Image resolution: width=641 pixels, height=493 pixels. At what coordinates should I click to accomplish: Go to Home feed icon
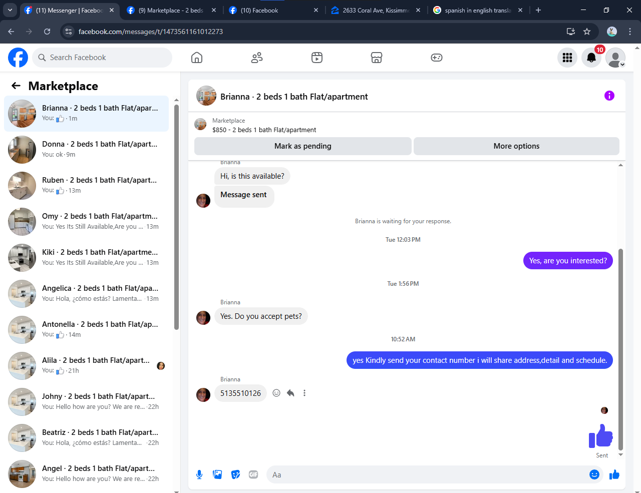(x=197, y=58)
